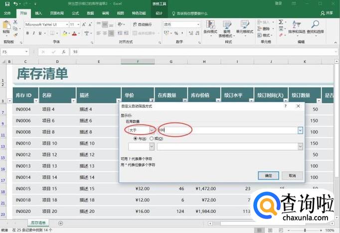Click the Insert Function fx icon
Image resolution: width=340 pixels, height=233 pixels.
63,52
